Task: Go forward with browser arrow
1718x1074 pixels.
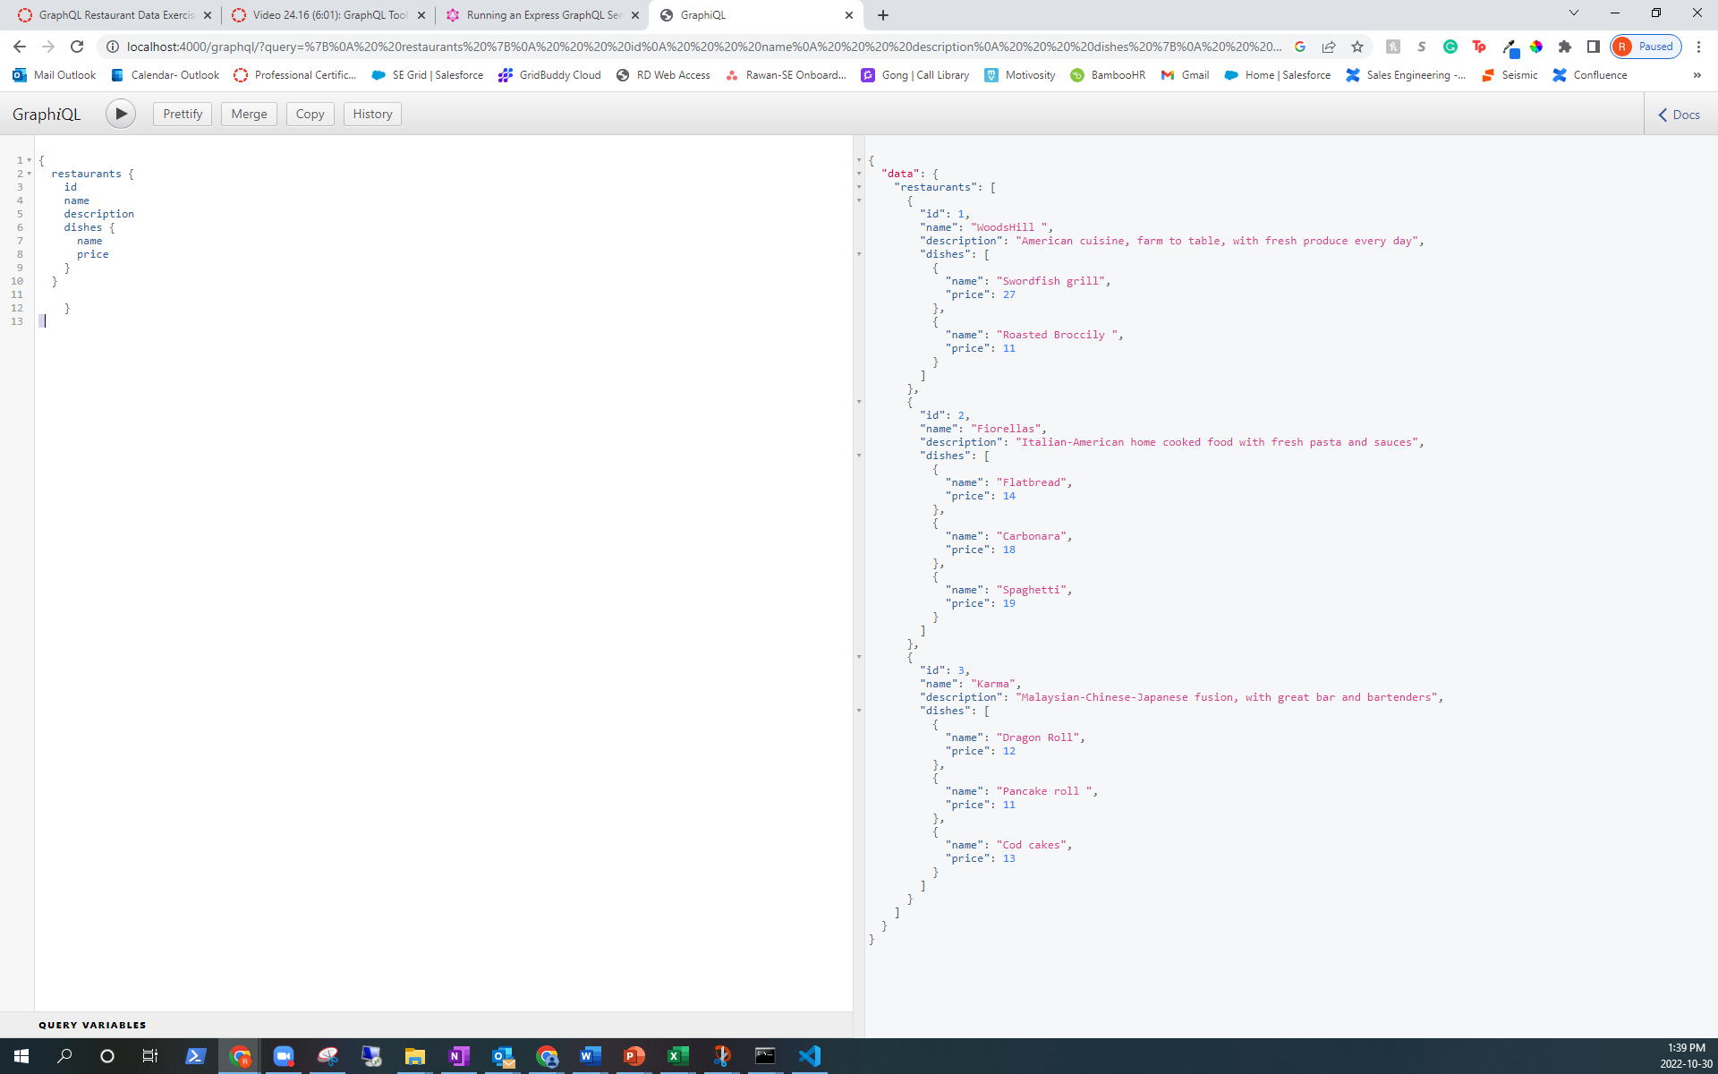Action: pos(48,47)
